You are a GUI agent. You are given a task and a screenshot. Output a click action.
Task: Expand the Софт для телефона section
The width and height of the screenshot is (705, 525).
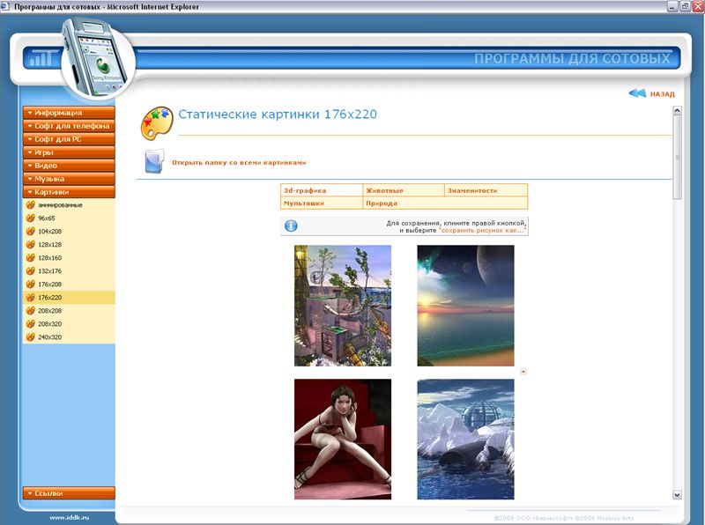(69, 126)
